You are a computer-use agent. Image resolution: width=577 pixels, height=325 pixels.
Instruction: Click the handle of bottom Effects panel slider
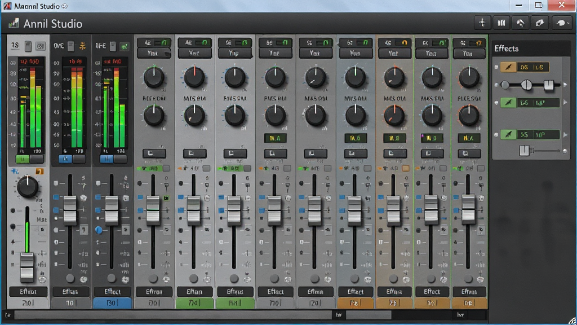524,150
